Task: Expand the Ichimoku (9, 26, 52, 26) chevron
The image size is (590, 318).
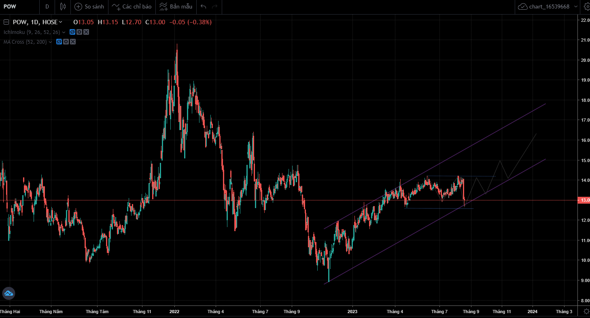Action: click(64, 32)
